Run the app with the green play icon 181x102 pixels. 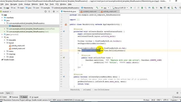tap(131, 8)
